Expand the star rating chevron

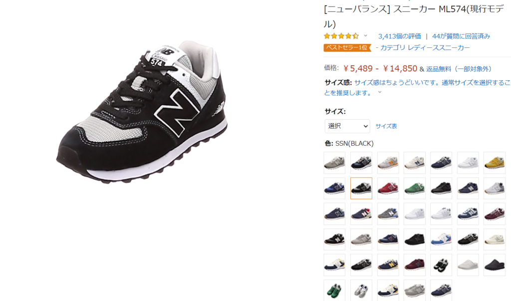365,36
